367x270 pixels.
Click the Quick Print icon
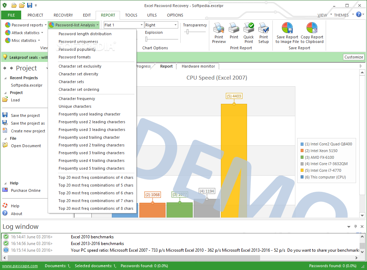[248, 28]
